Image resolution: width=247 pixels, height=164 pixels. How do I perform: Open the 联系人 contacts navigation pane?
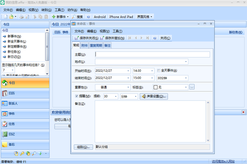coord(25,103)
